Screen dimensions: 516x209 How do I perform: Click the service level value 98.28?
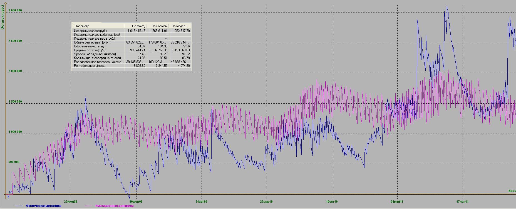(x=163, y=54)
